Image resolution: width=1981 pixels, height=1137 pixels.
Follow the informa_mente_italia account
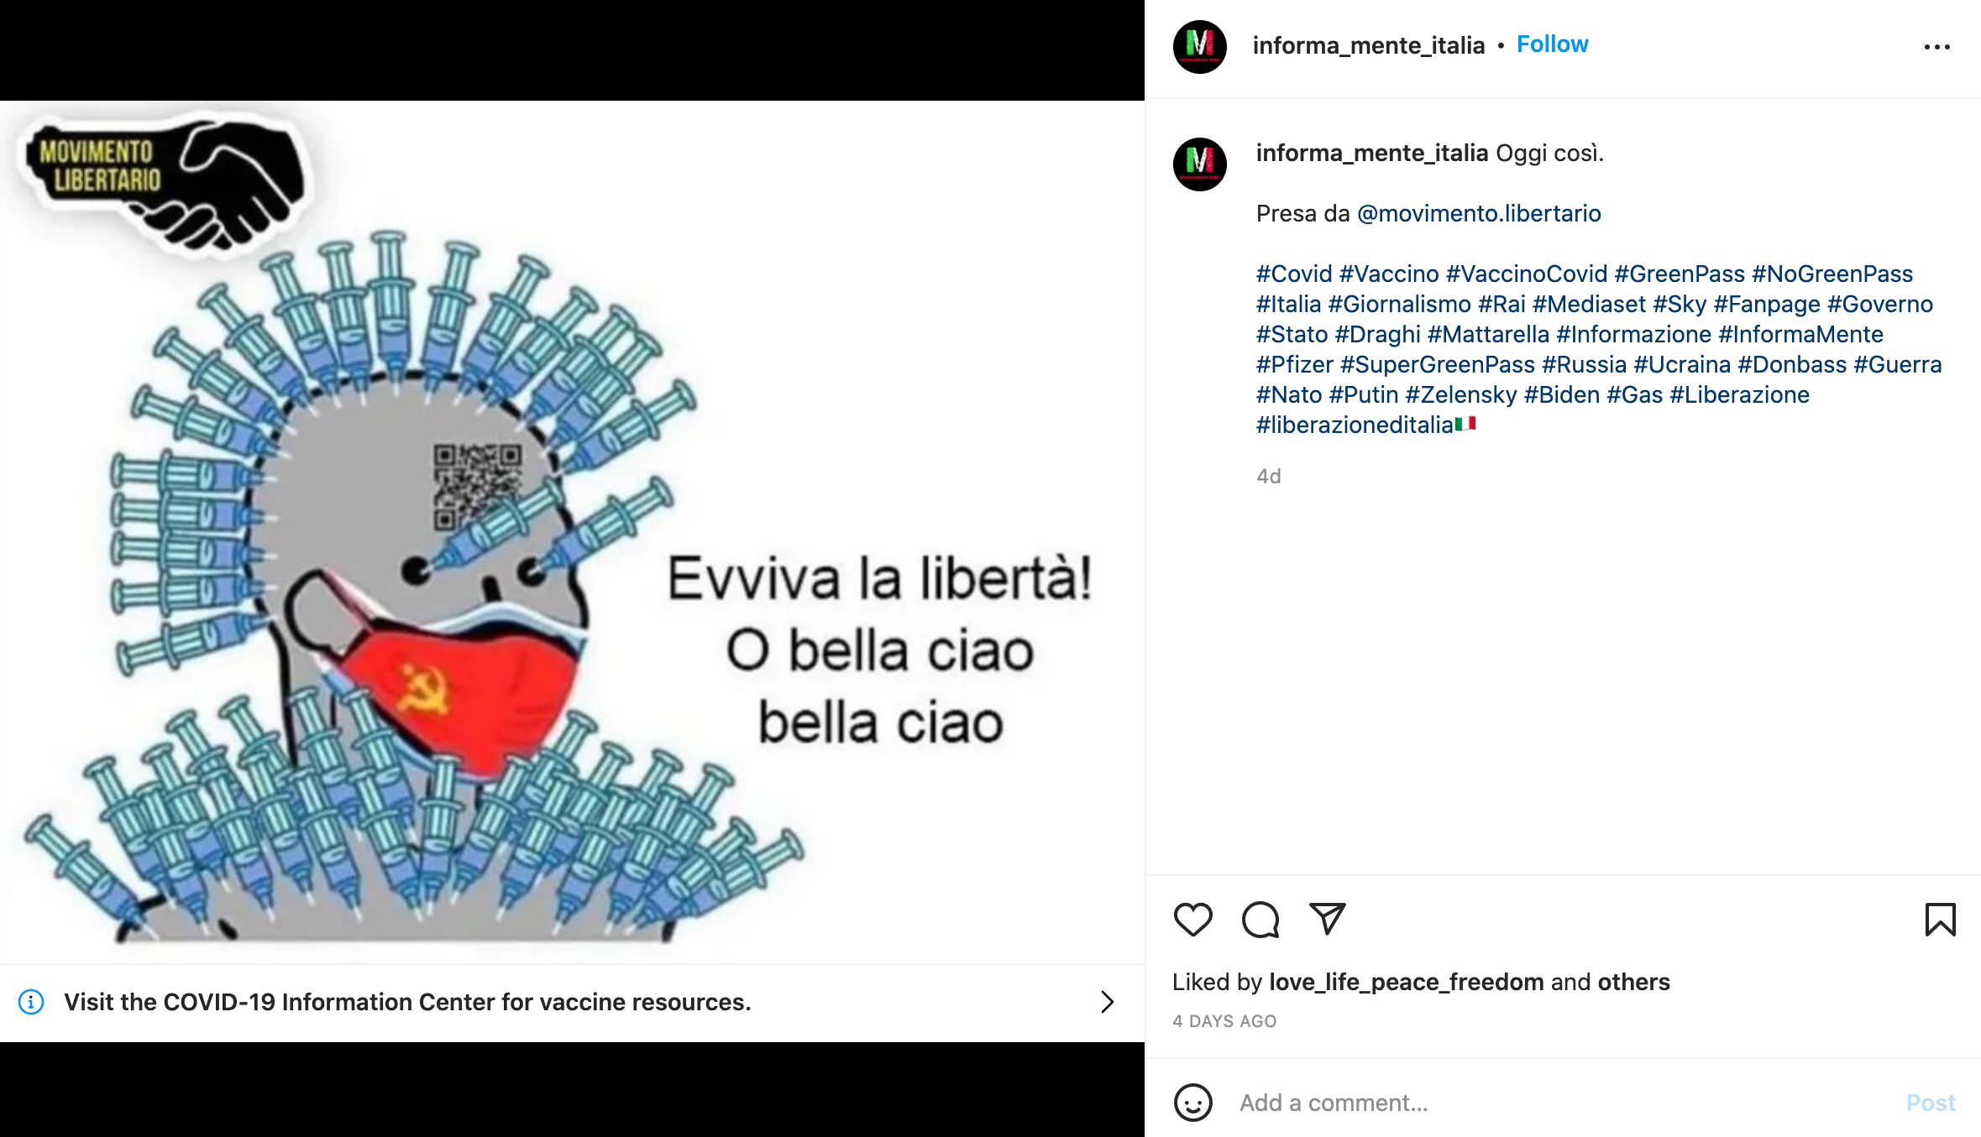click(x=1552, y=44)
